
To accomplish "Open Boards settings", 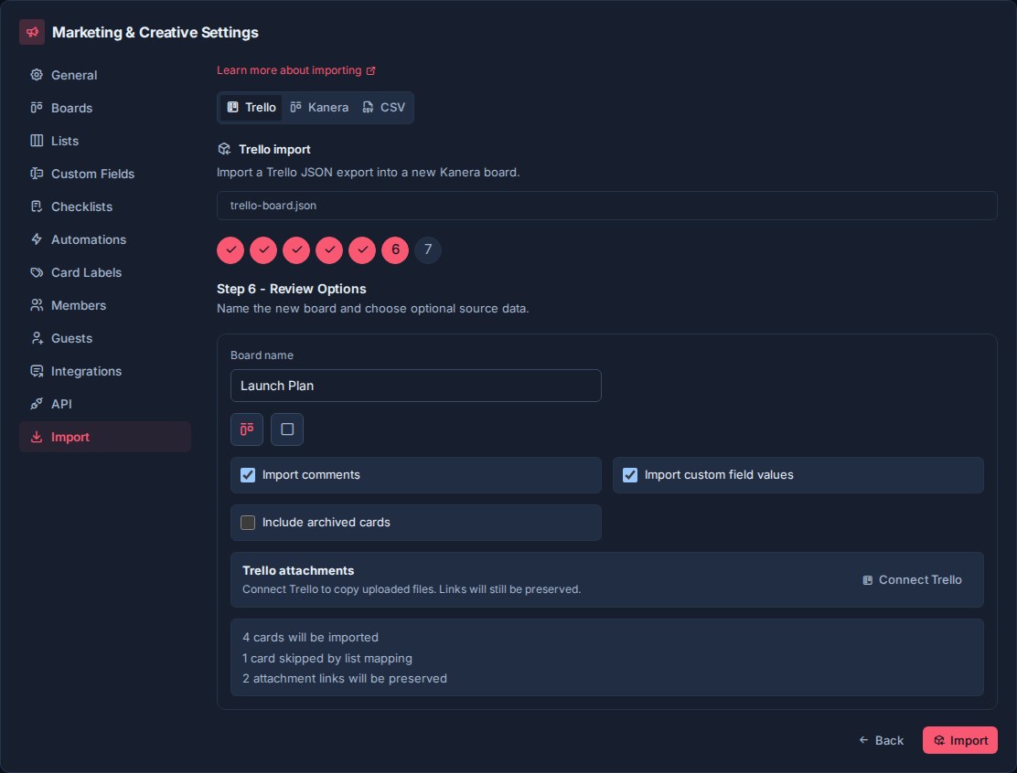I will click(x=105, y=108).
